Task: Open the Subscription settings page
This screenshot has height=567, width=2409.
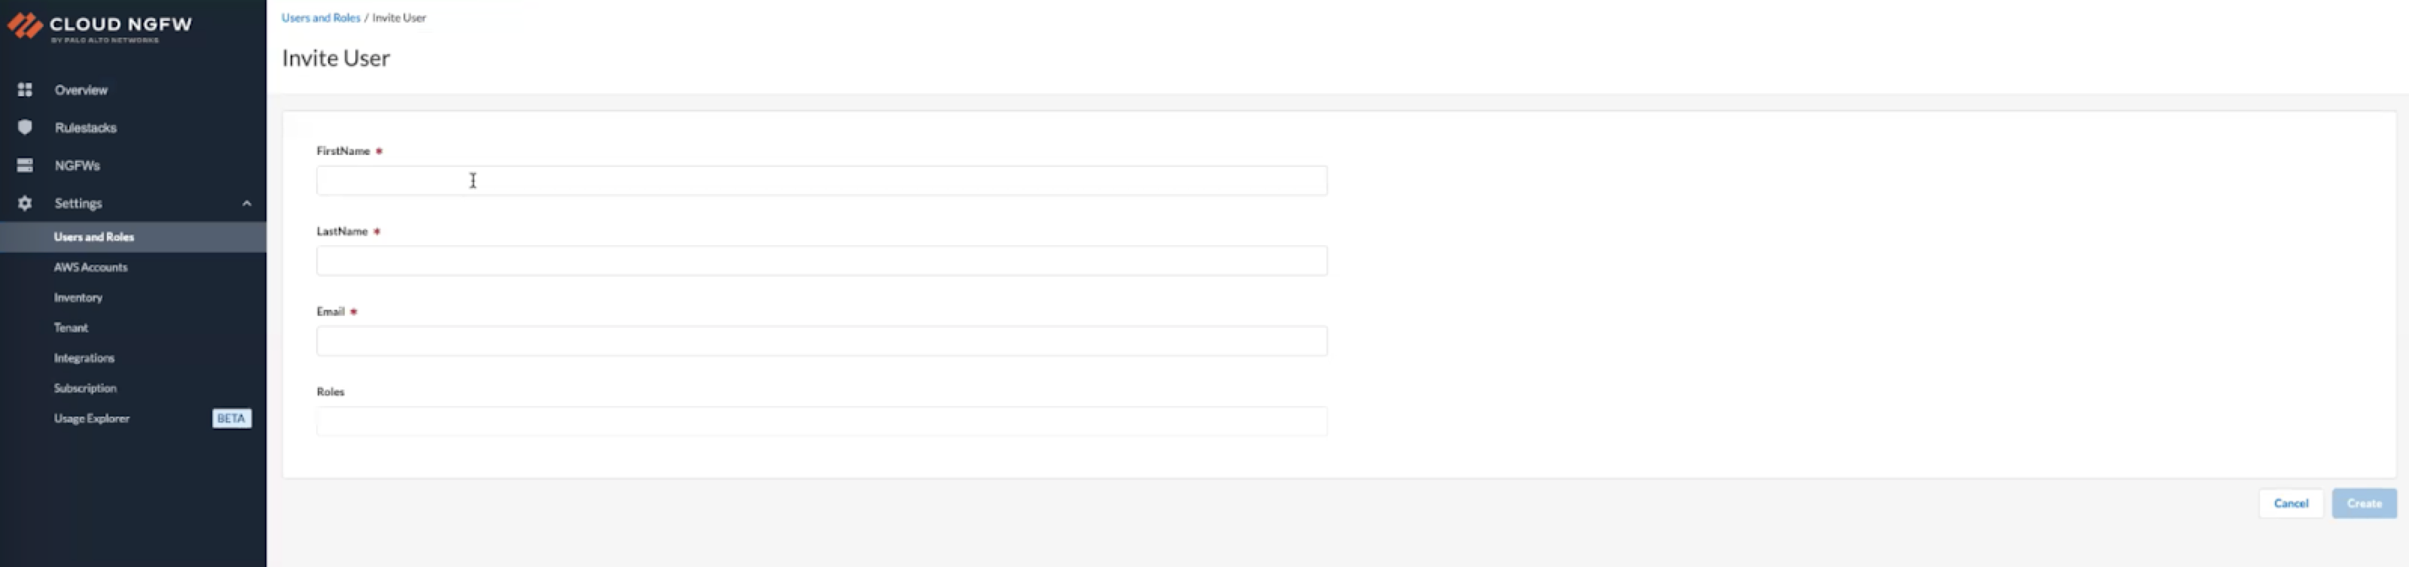Action: tap(84, 388)
